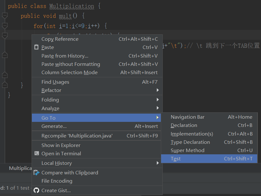Viewport: 261px width, 196px height.
Task: Select Show in Explorer
Action: pos(96,145)
